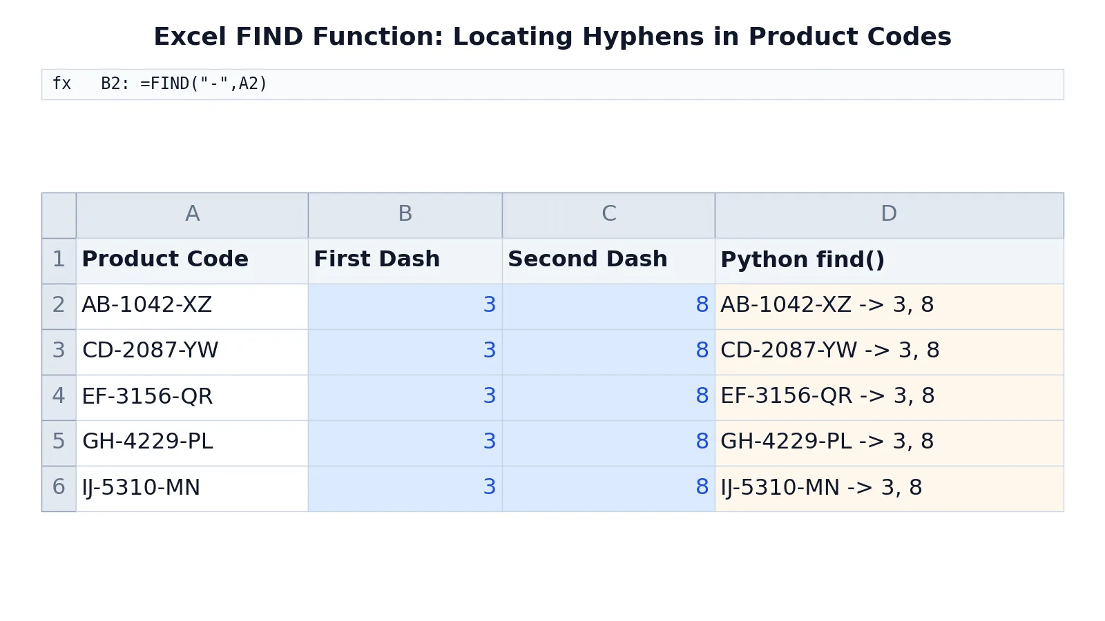Select First Dash value 3 in row 4
The width and height of the screenshot is (1105, 621).
point(405,397)
